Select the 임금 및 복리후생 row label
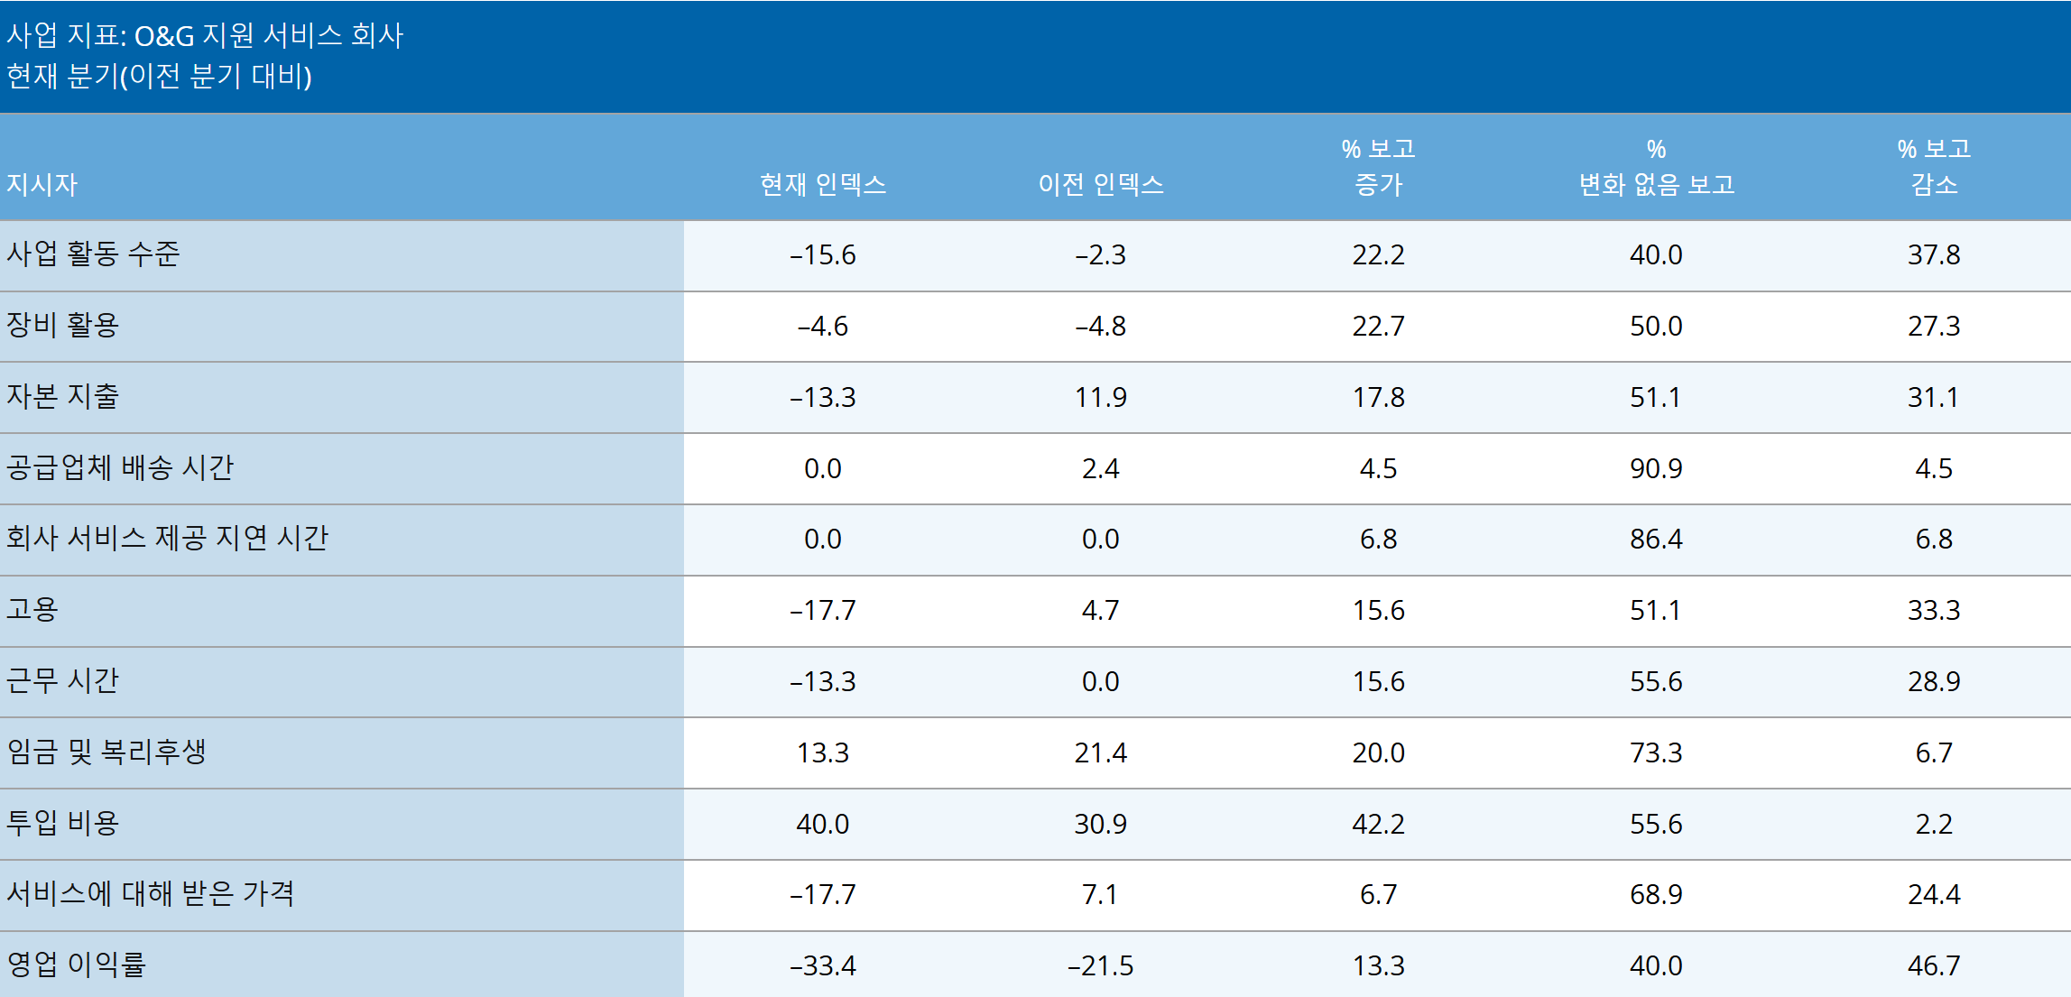Image resolution: width=2071 pixels, height=997 pixels. (x=106, y=752)
